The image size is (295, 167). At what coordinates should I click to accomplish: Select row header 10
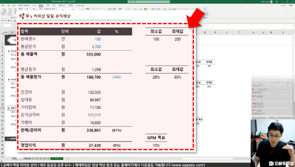(3, 79)
